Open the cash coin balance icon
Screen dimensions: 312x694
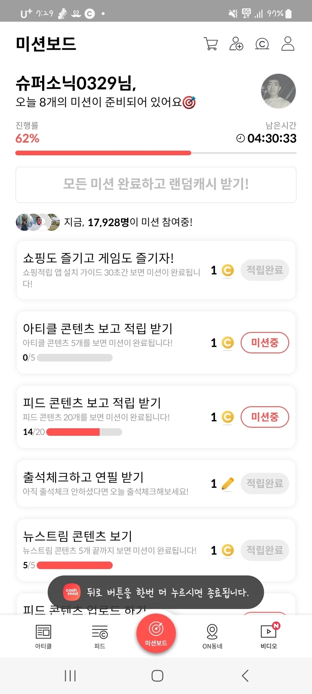tap(262, 44)
